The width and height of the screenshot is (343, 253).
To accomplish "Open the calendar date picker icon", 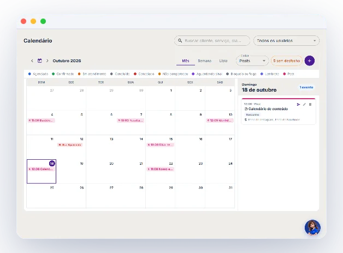I will (39, 61).
